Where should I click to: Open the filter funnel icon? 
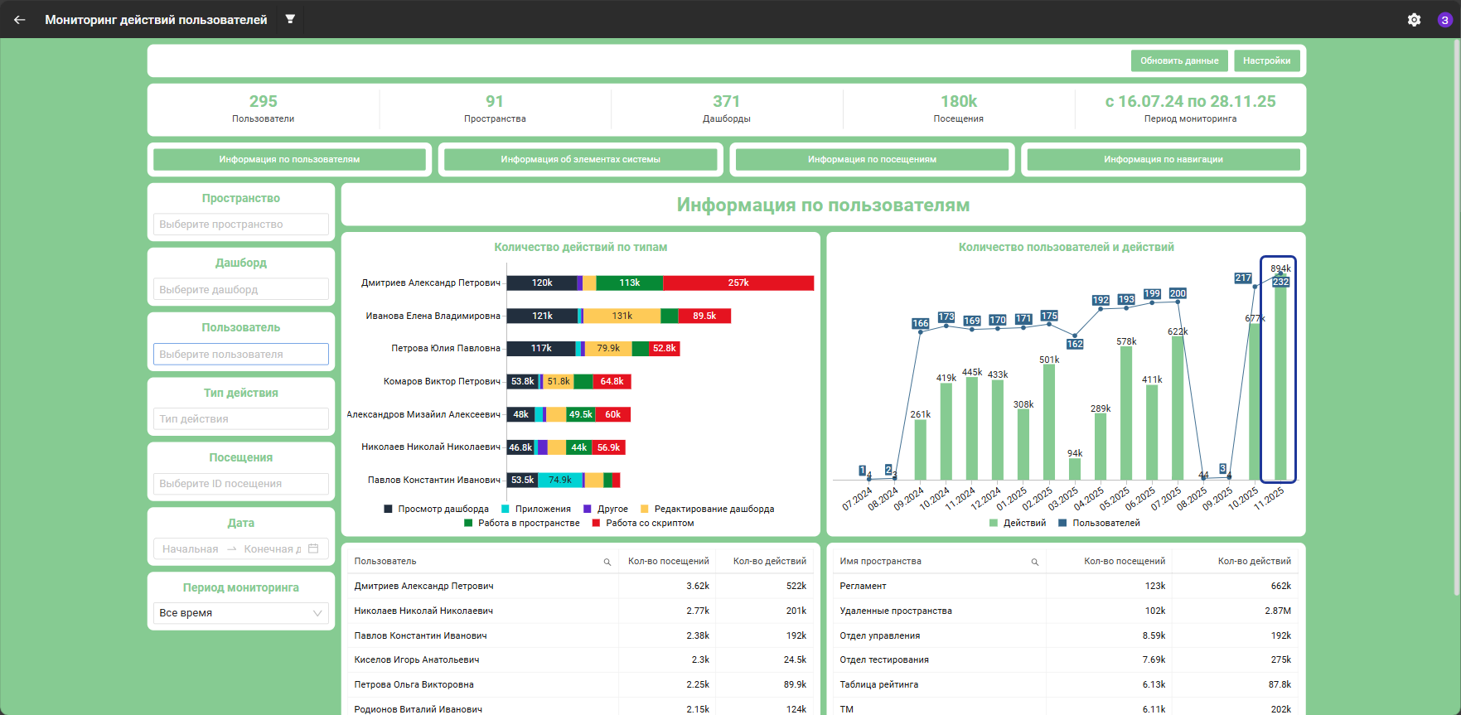tap(290, 19)
